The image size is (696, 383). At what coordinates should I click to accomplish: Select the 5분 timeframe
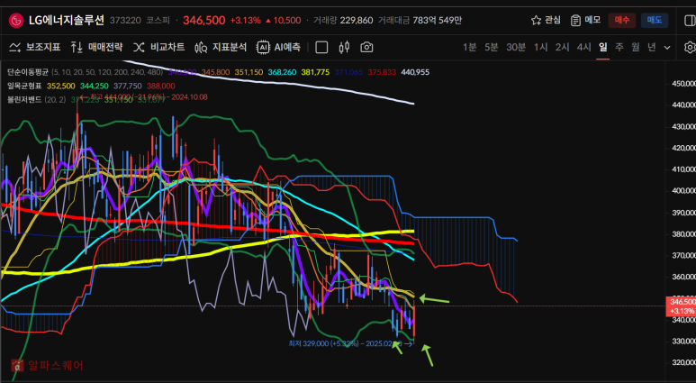pyautogui.click(x=492, y=47)
